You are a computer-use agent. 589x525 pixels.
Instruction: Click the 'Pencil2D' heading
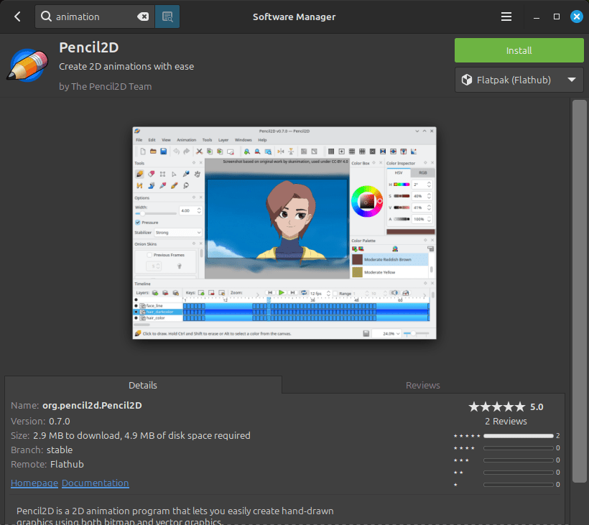(88, 47)
